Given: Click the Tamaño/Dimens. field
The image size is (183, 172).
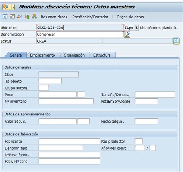Looking at the screenshot, I should click(155, 95).
